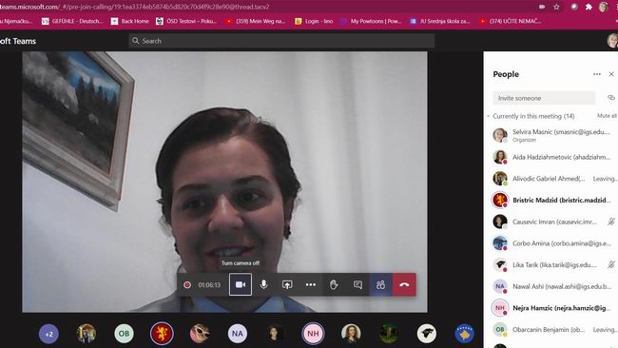Open People panel more options
This screenshot has width=618, height=348.
tap(597, 74)
